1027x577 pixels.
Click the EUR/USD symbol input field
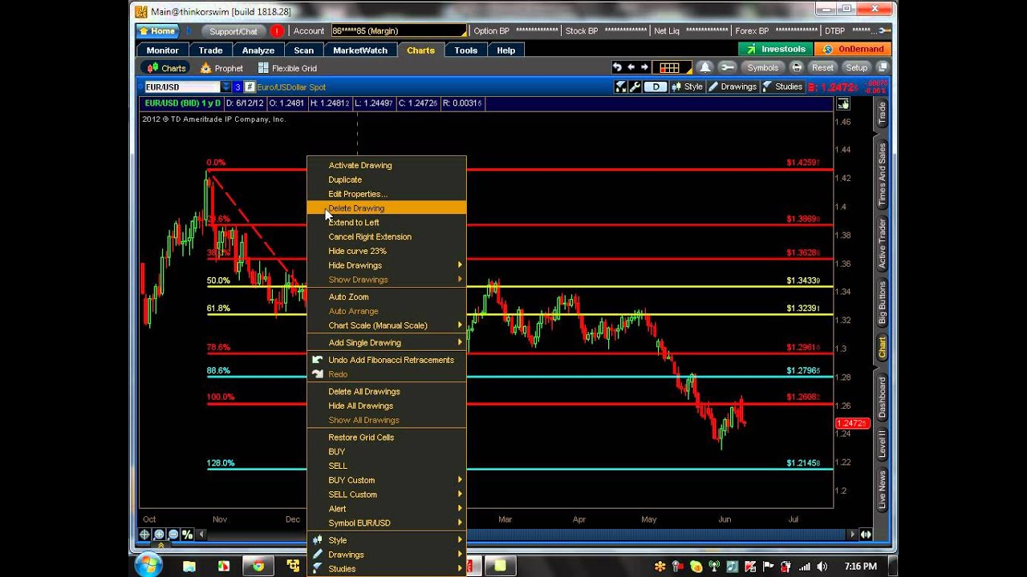click(181, 87)
